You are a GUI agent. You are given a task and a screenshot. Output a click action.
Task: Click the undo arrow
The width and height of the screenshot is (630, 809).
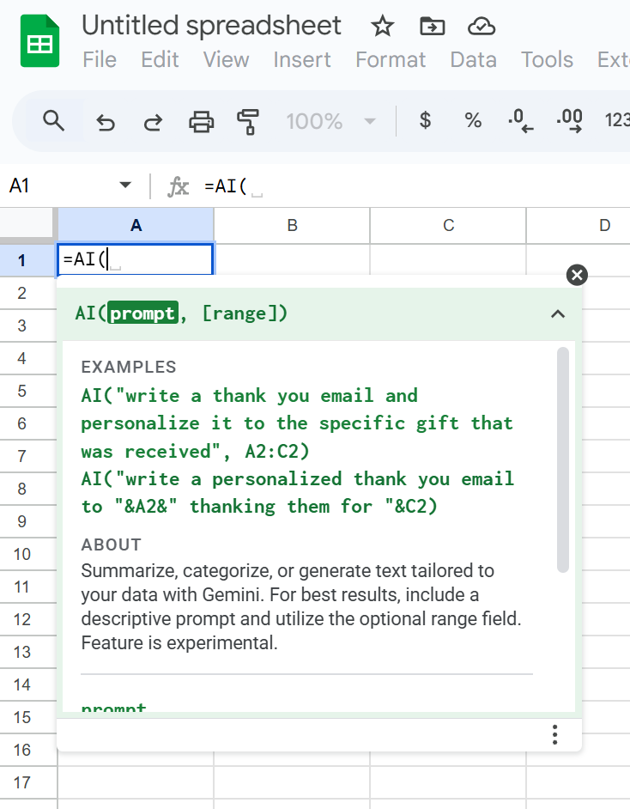pyautogui.click(x=106, y=122)
